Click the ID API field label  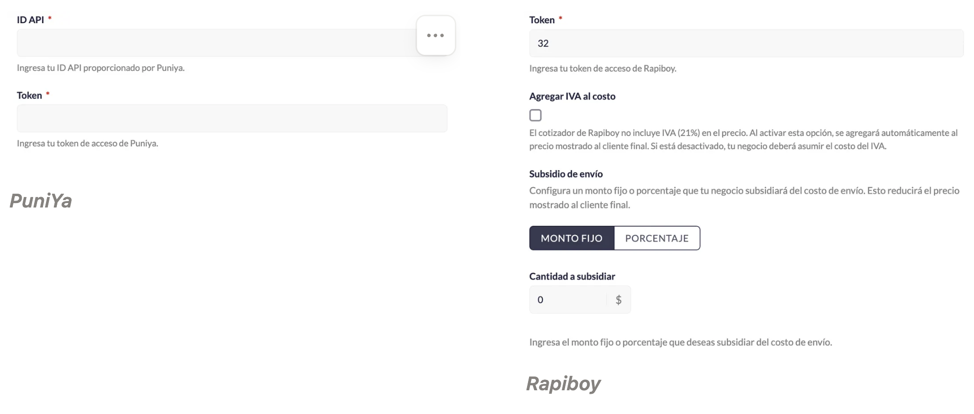point(31,20)
